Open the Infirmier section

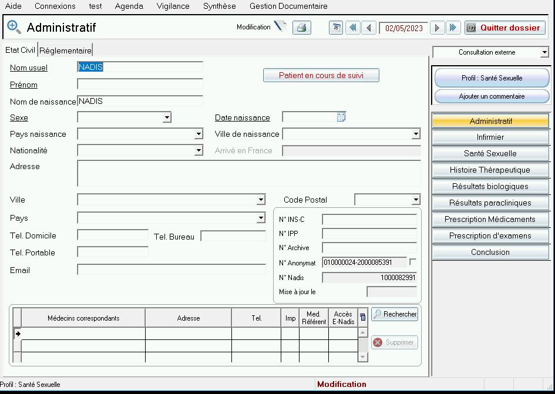(490, 137)
